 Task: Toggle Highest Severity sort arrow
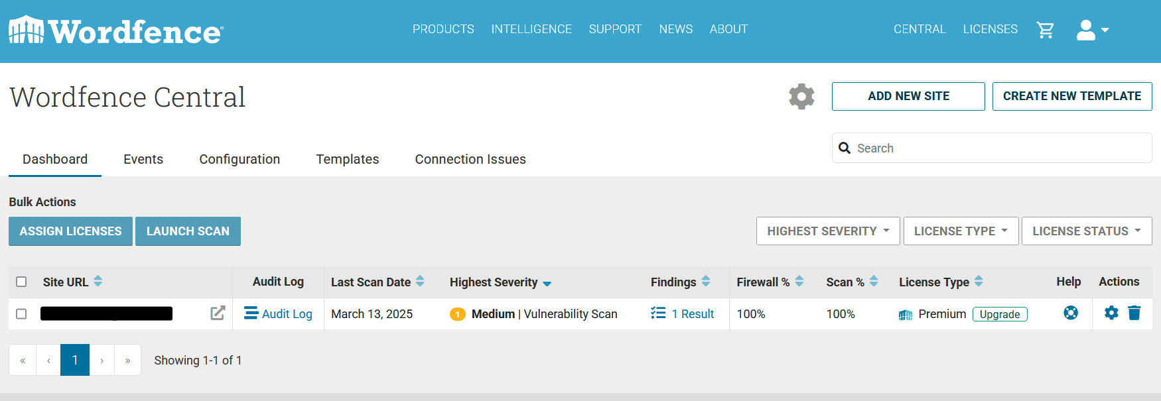547,284
